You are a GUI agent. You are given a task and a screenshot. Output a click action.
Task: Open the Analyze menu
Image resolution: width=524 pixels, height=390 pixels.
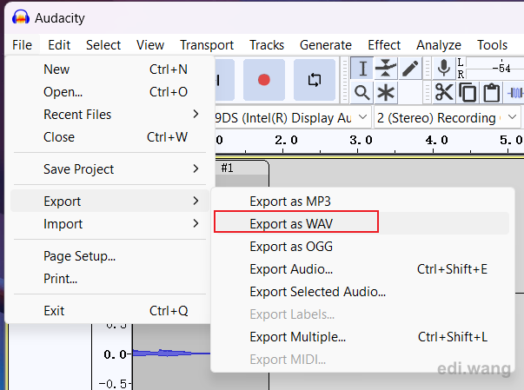click(x=439, y=45)
